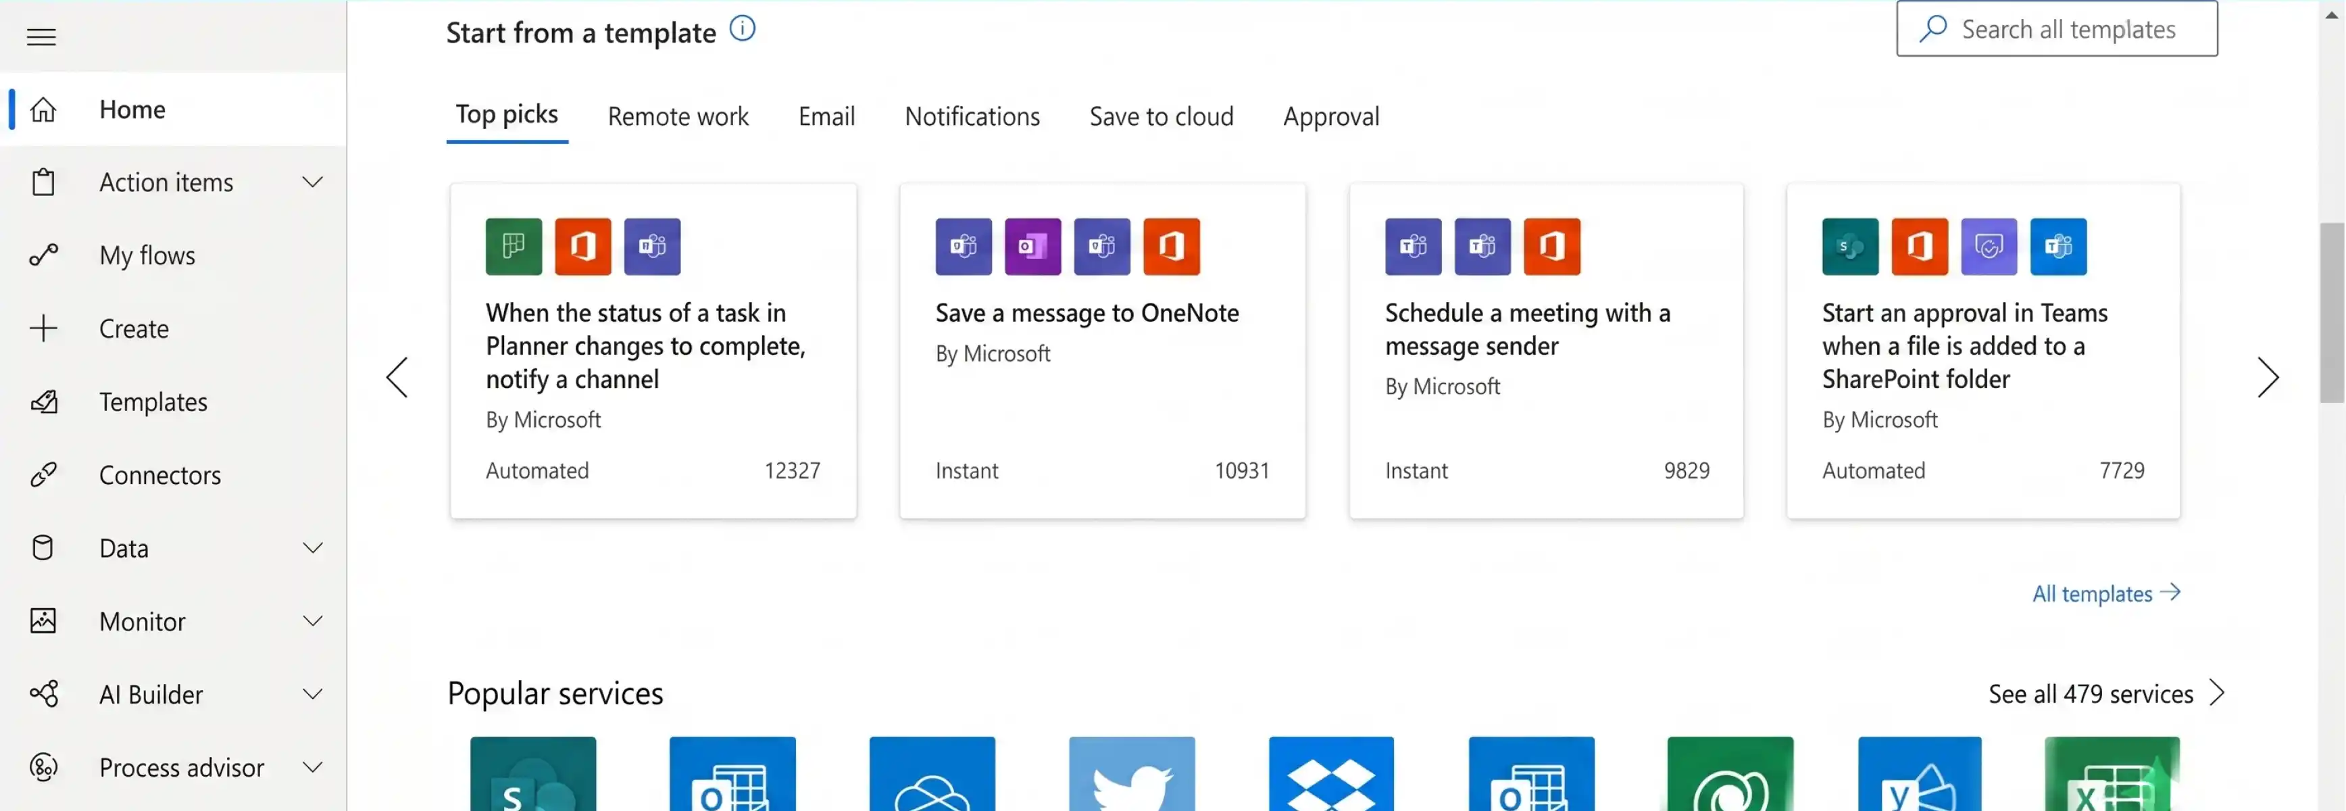Click the Create plus icon
Viewport: 2346px width, 811px height.
click(x=43, y=328)
